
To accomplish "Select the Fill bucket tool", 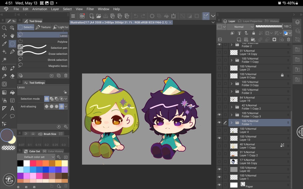I will tap(12, 92).
